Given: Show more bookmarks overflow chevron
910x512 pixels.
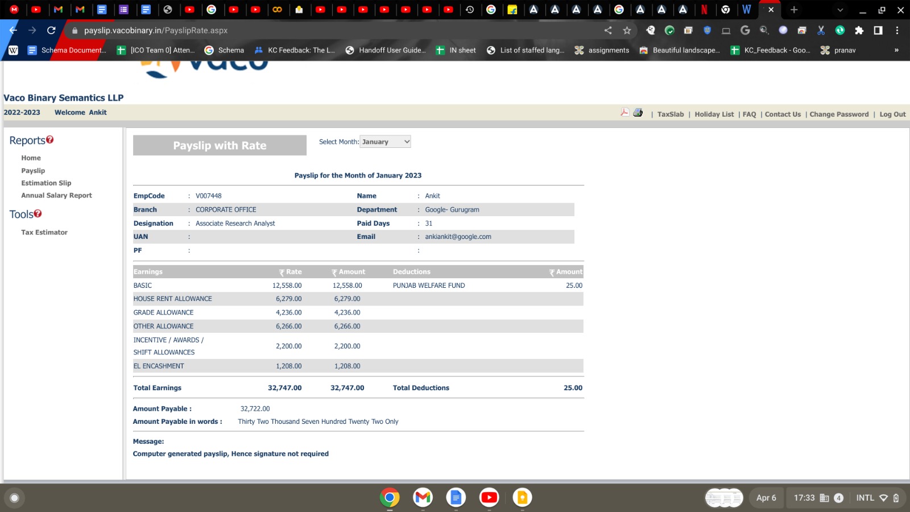Looking at the screenshot, I should (x=896, y=50).
